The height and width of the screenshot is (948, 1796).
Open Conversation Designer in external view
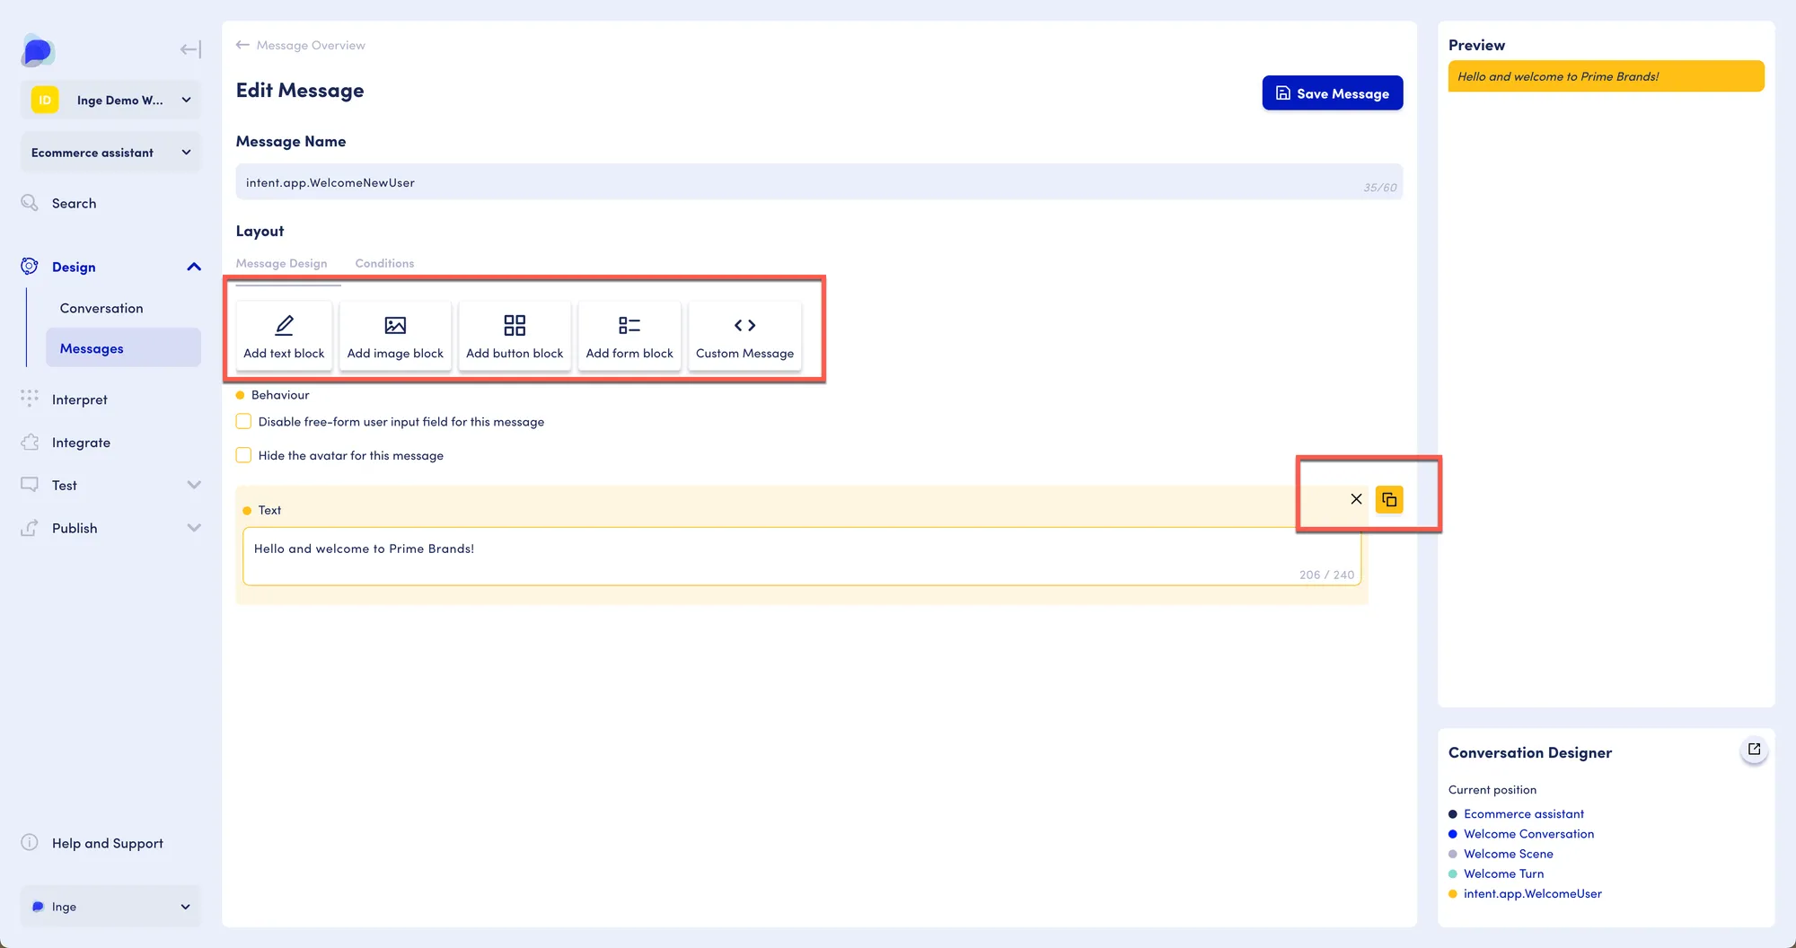(1754, 750)
